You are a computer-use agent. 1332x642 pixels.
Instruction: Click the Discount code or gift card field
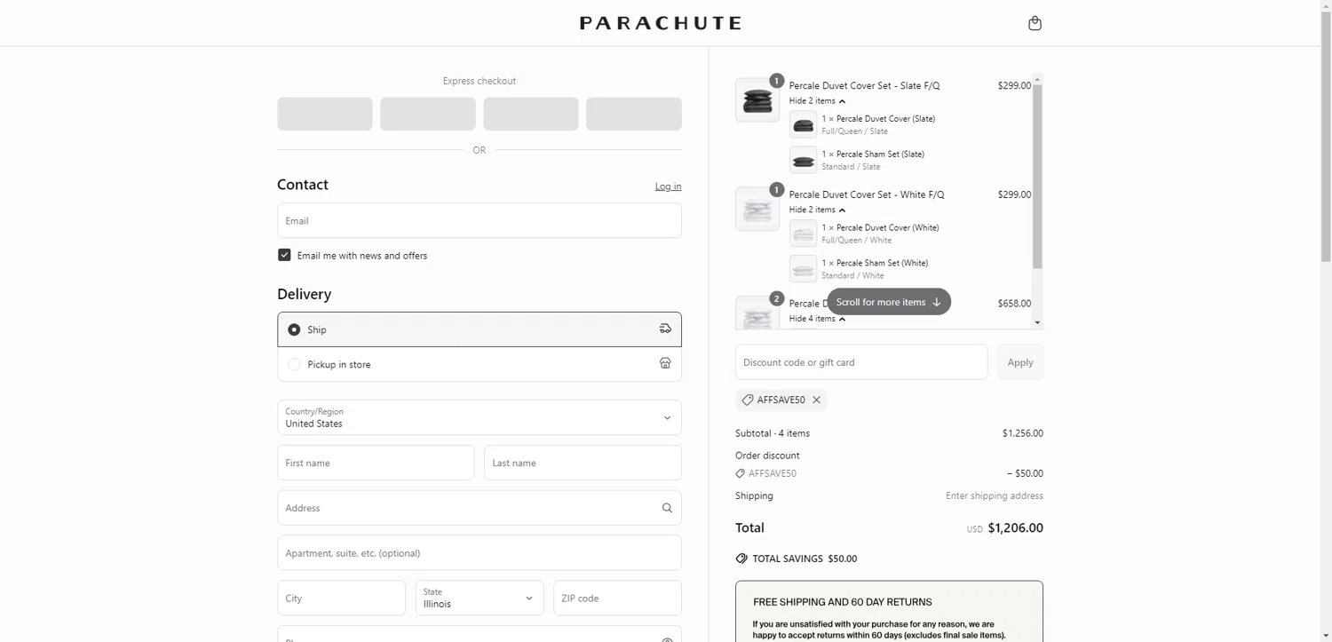tap(860, 362)
